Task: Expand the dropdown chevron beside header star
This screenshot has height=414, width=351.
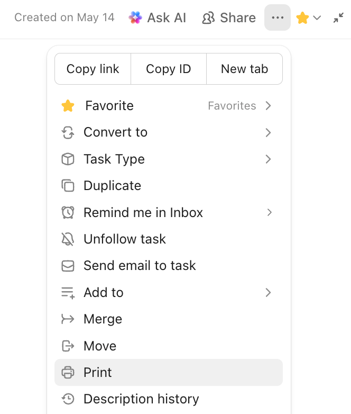Action: click(317, 18)
